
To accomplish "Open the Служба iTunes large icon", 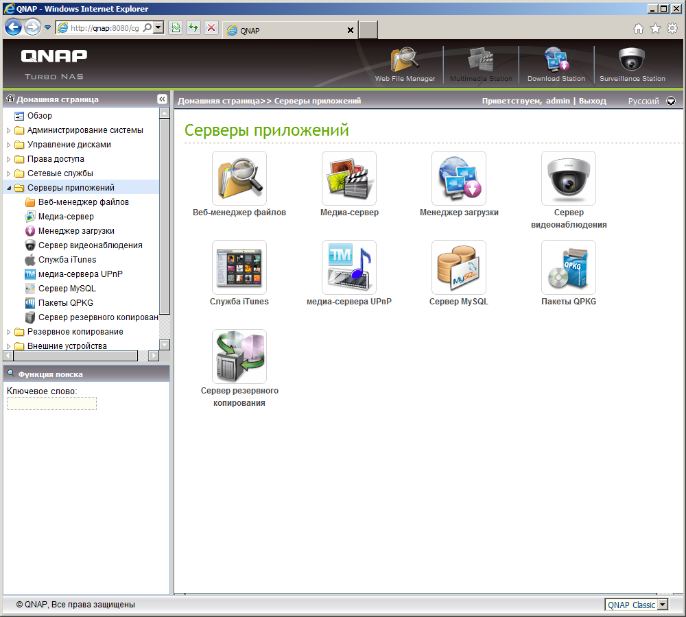I will click(239, 267).
